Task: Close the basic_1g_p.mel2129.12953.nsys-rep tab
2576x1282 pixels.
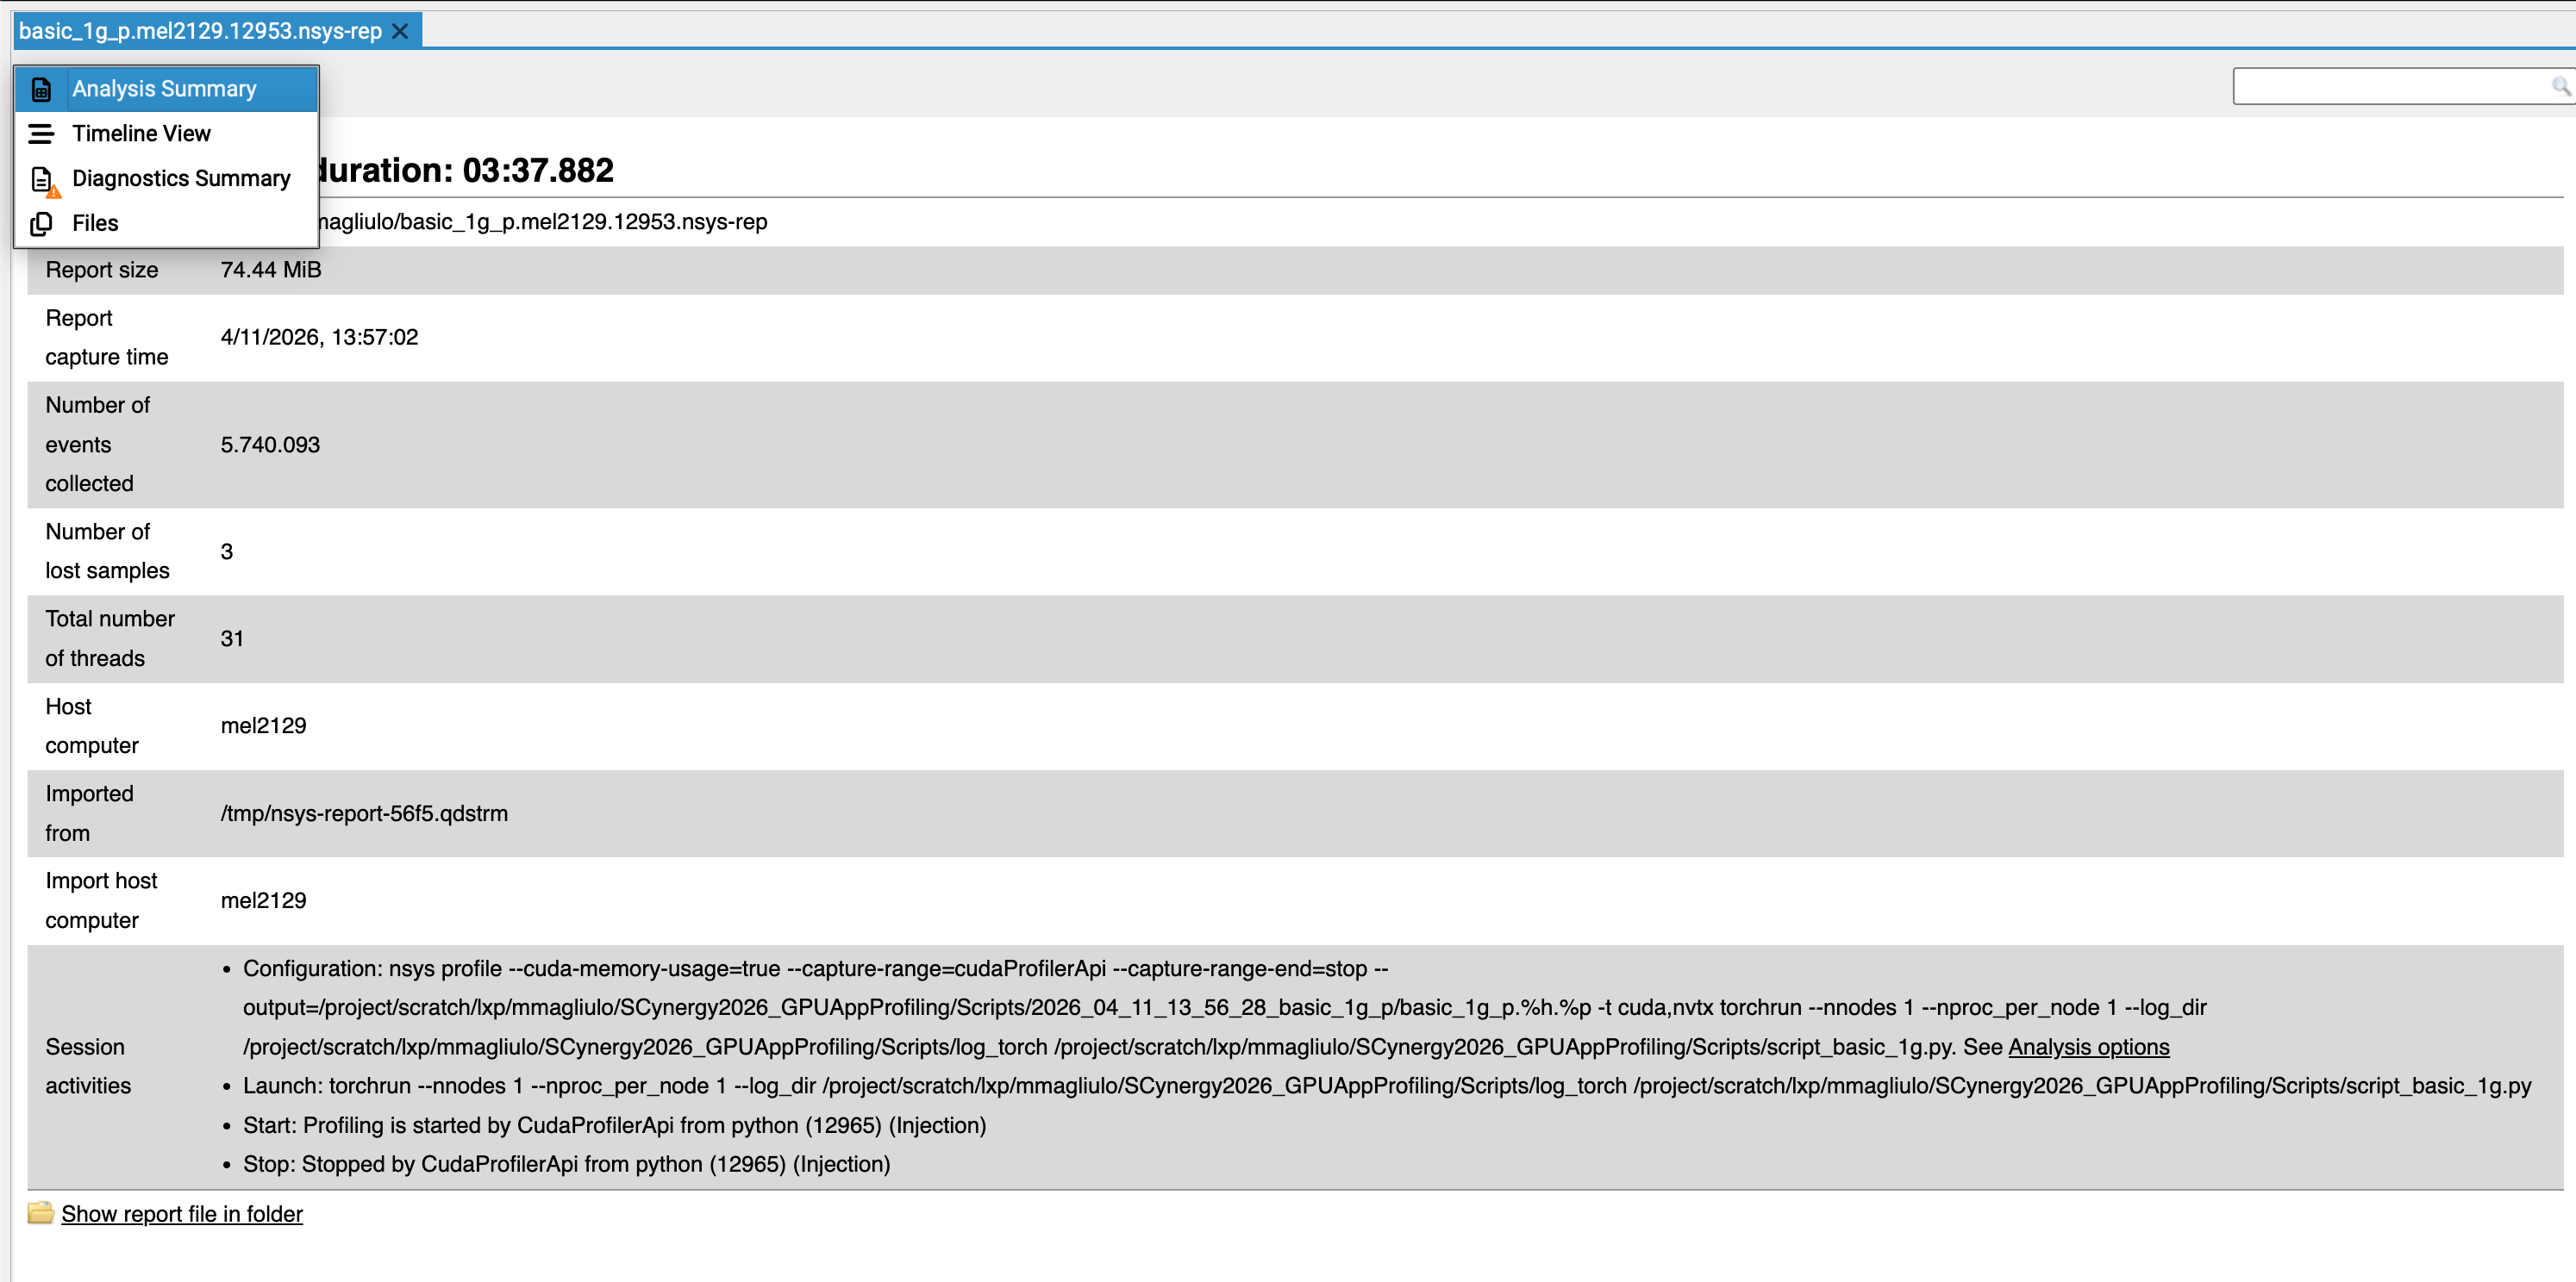Action: pos(400,31)
